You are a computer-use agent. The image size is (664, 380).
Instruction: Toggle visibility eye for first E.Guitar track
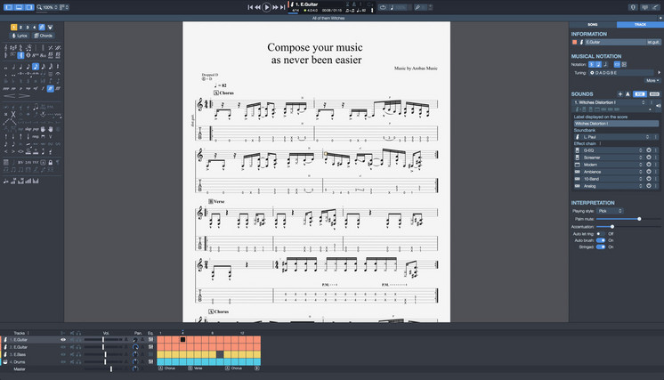[x=63, y=339]
